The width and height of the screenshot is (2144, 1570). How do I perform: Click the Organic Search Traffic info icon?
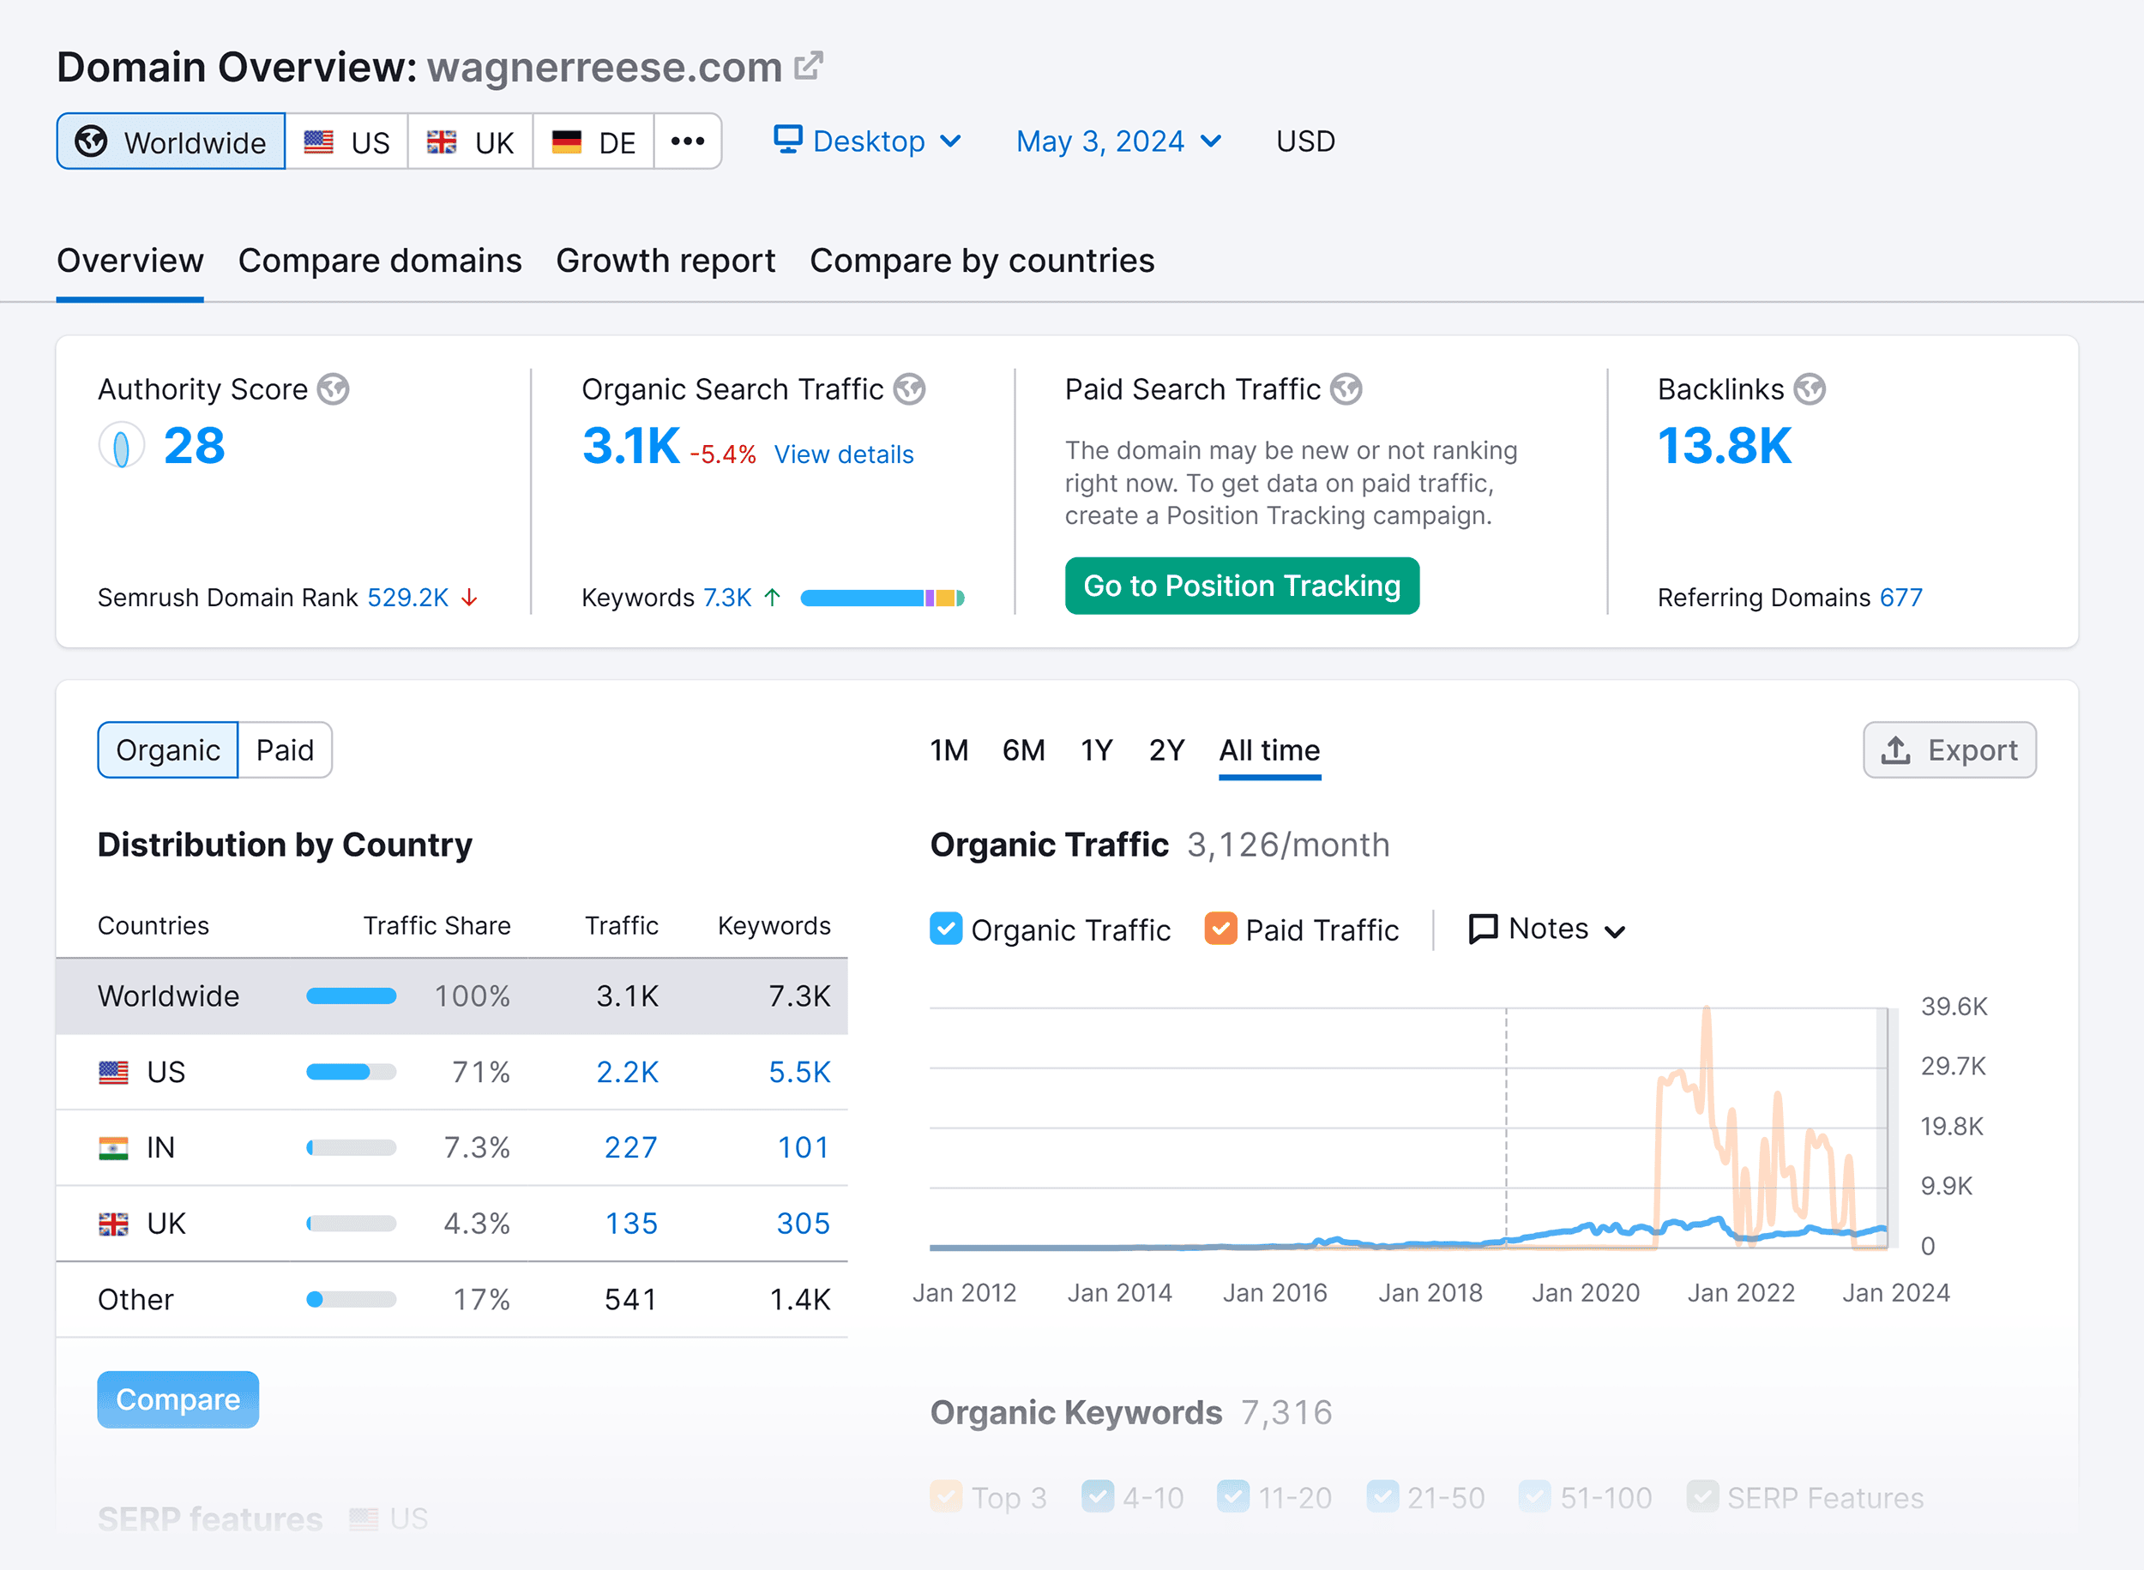pos(911,388)
